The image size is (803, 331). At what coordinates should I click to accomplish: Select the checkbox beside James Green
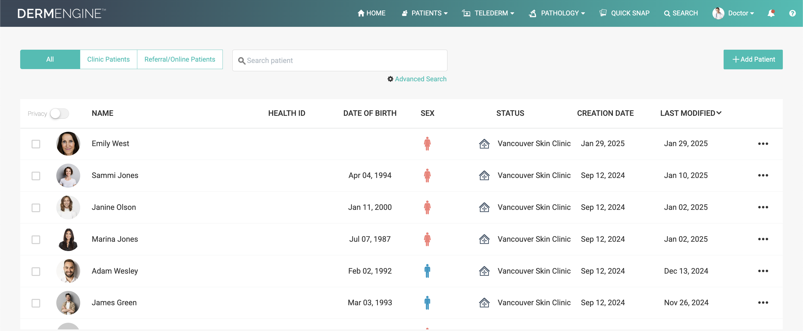(36, 303)
